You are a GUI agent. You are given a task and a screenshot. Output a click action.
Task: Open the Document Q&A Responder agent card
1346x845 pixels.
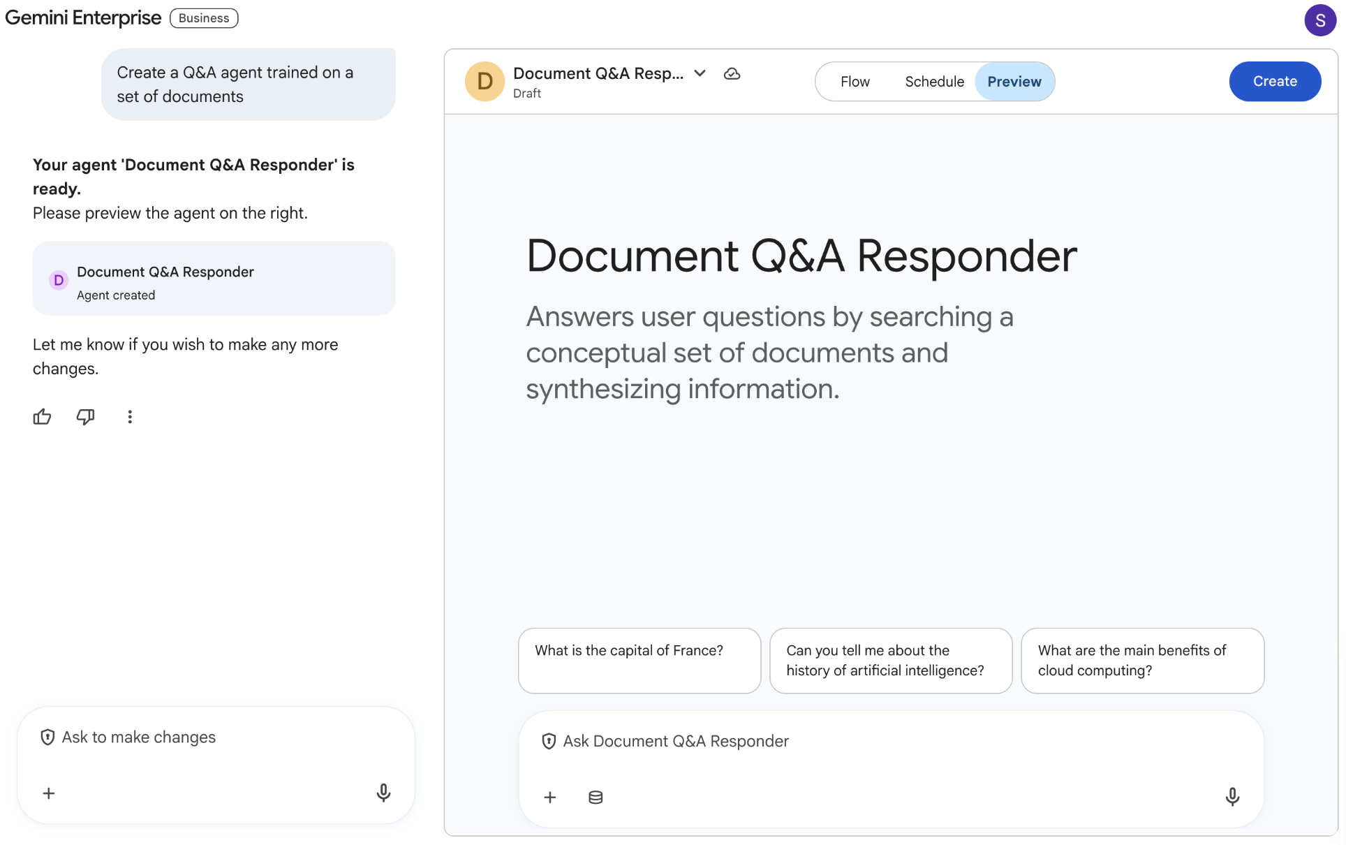(214, 278)
